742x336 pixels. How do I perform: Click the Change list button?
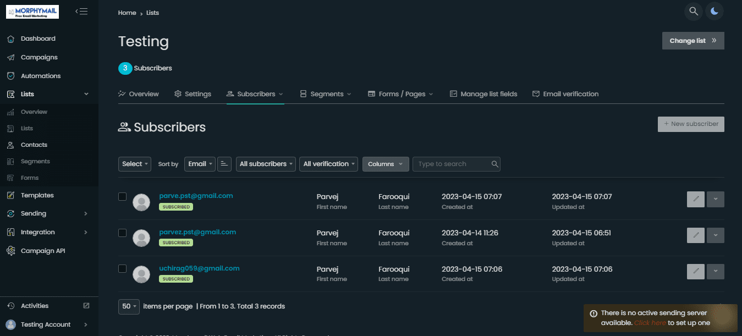click(x=693, y=41)
